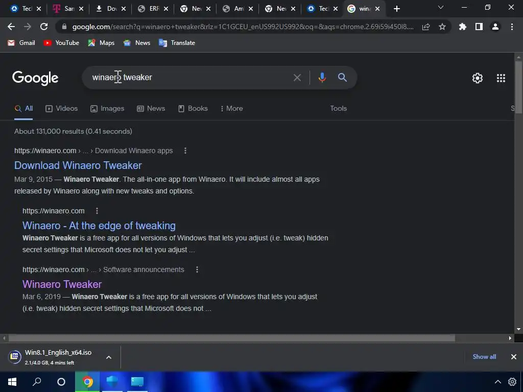Open settings gear in system tray
This screenshot has width=523, height=392.
(x=512, y=382)
